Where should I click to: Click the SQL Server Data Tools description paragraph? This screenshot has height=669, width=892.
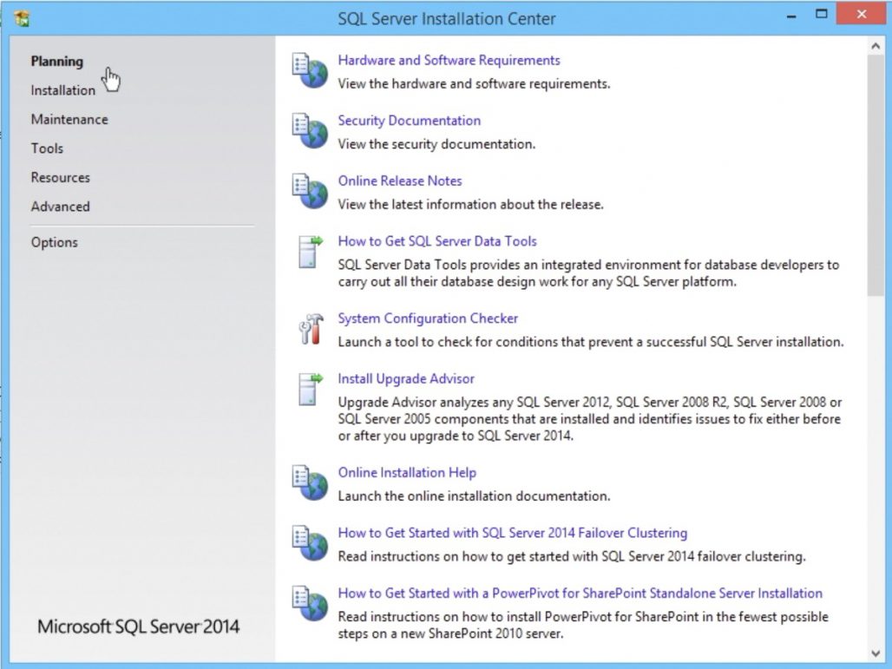[x=589, y=273]
